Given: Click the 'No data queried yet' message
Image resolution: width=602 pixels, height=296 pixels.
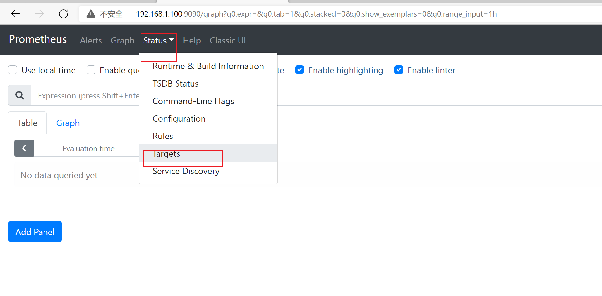Looking at the screenshot, I should 59,175.
